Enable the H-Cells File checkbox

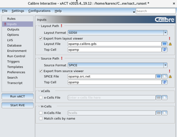[41, 113]
